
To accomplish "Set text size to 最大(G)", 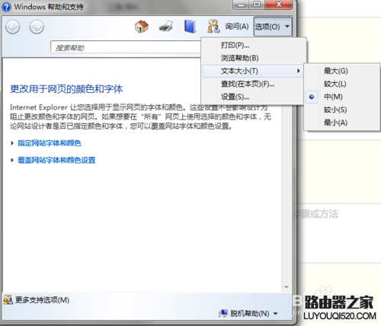I will pyautogui.click(x=342, y=71).
